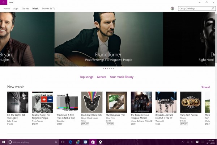Click artist name Never Shout Never
Screen dimensions: 217x145
(90, 118)
